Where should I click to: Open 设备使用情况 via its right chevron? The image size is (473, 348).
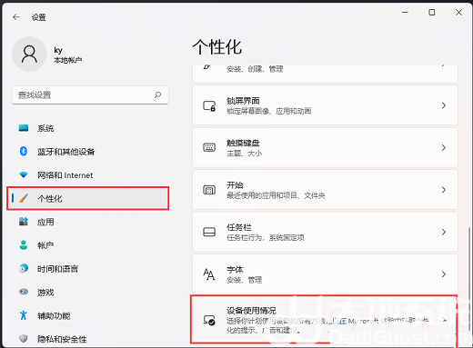[x=445, y=320]
